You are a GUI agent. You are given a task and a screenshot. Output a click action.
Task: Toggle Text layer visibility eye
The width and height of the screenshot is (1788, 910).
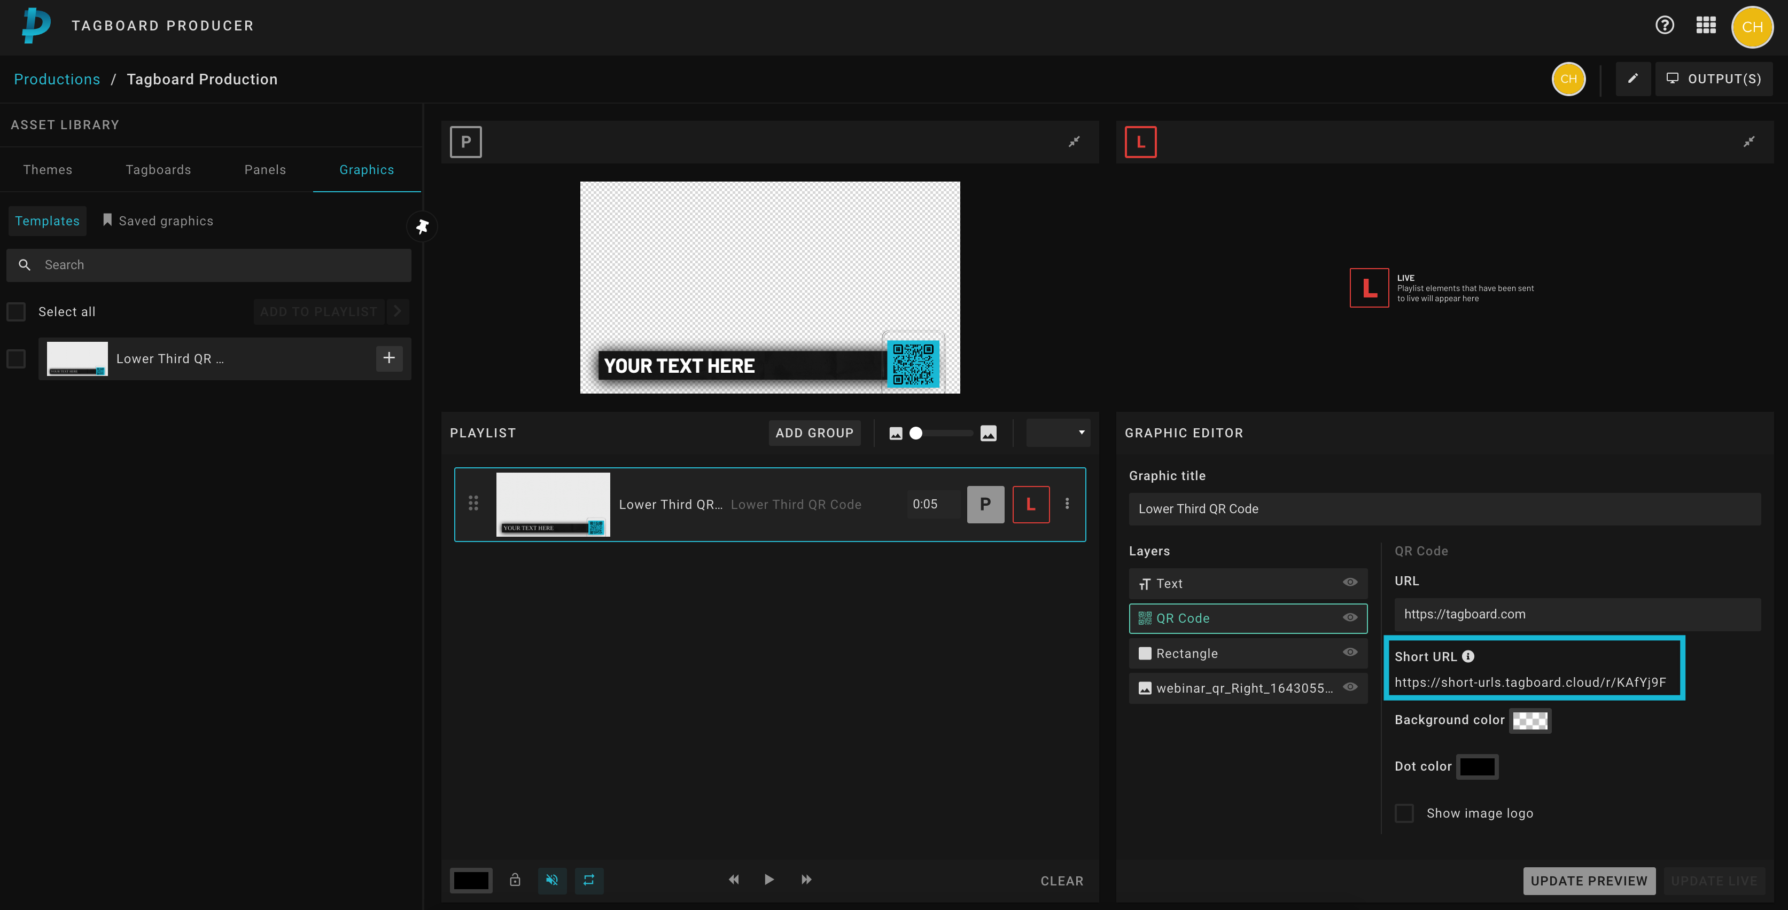tap(1349, 583)
